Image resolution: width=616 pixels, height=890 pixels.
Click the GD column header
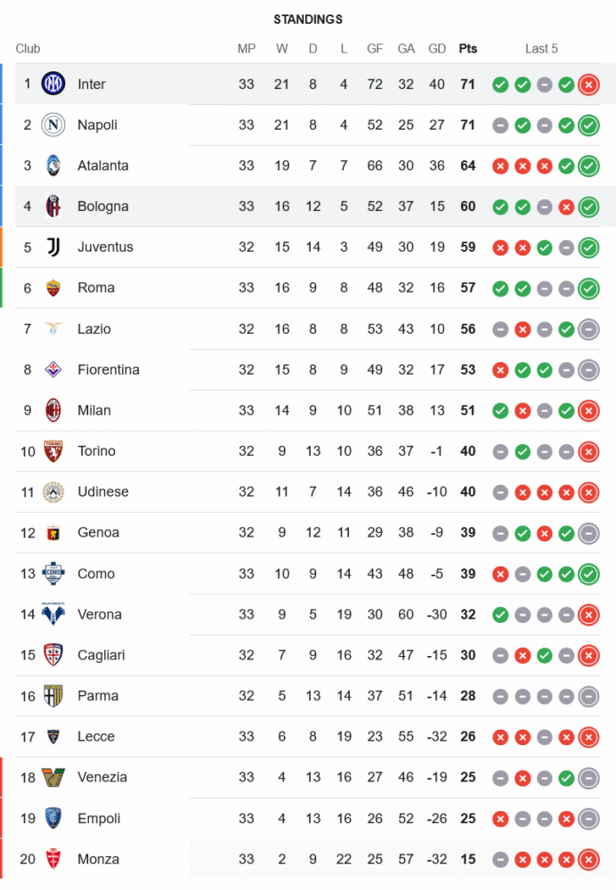click(437, 49)
